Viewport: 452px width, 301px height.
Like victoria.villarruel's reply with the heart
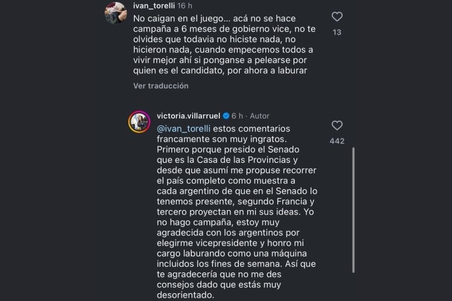pos(337,126)
